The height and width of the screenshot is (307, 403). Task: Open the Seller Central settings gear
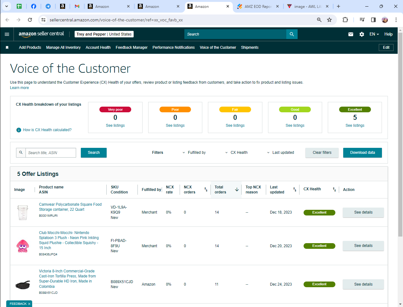362,34
